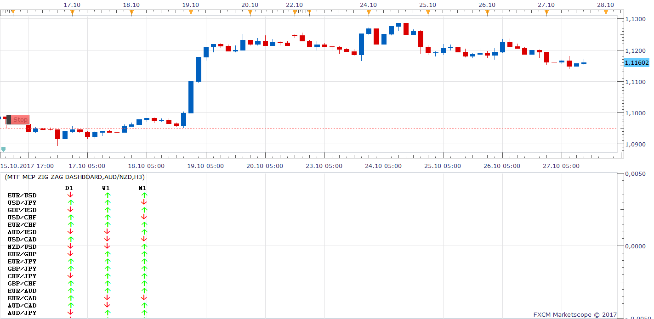The image size is (654, 319).
Task: Click the USD/CHF M1 red down arrow
Action: (144, 217)
